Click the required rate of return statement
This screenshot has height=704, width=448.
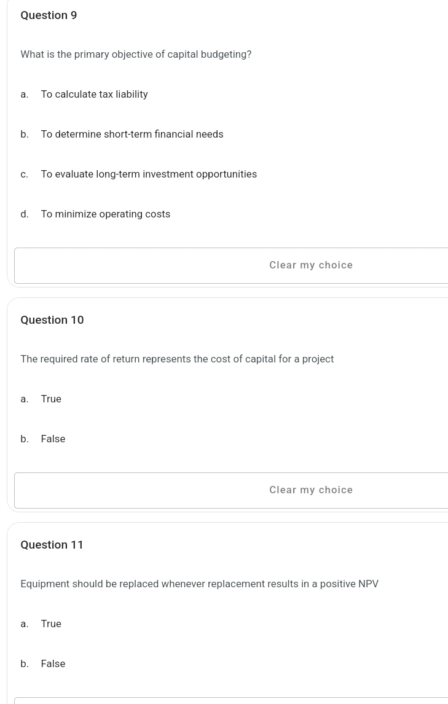click(x=177, y=359)
